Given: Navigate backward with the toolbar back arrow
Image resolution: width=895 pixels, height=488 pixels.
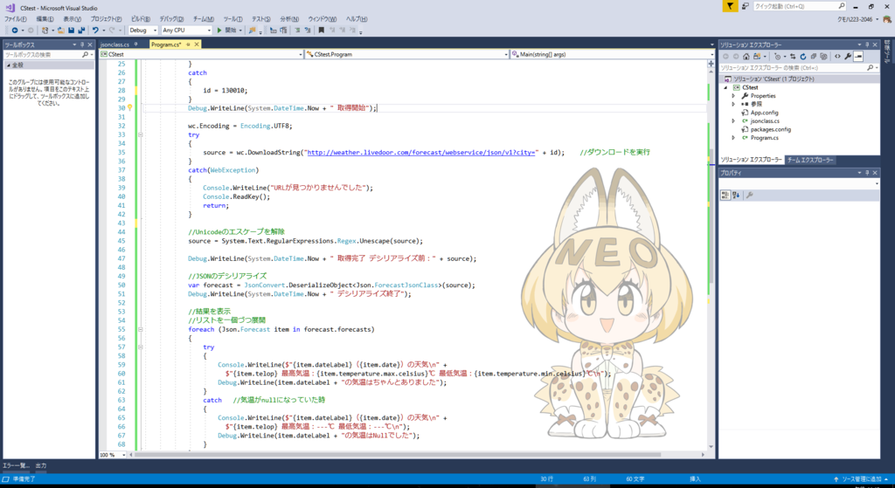Looking at the screenshot, I should (15, 31).
